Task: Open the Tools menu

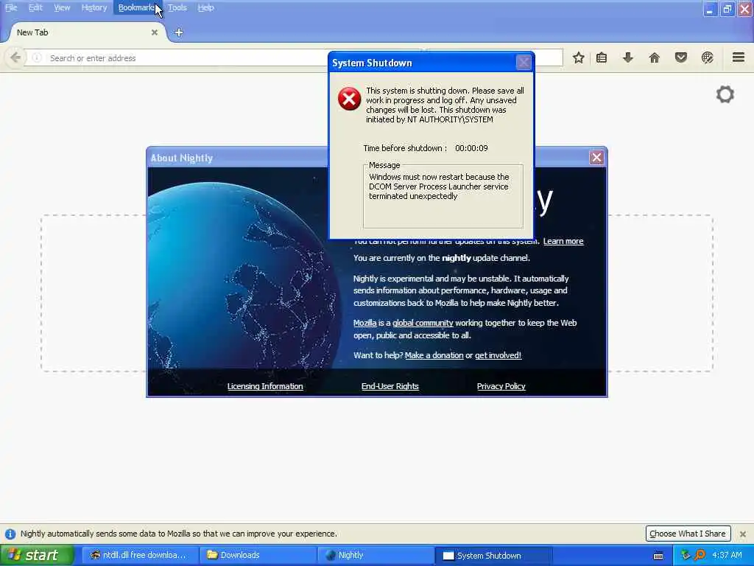Action: 177,7
